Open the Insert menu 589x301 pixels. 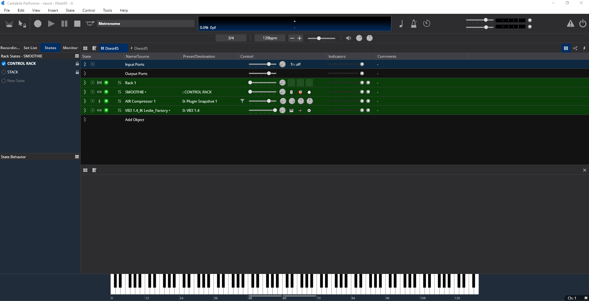(x=53, y=10)
